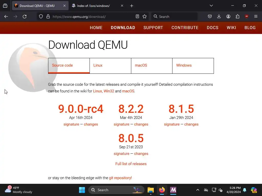Click the taskbar Search box
The width and height of the screenshot is (262, 196).
point(116,190)
